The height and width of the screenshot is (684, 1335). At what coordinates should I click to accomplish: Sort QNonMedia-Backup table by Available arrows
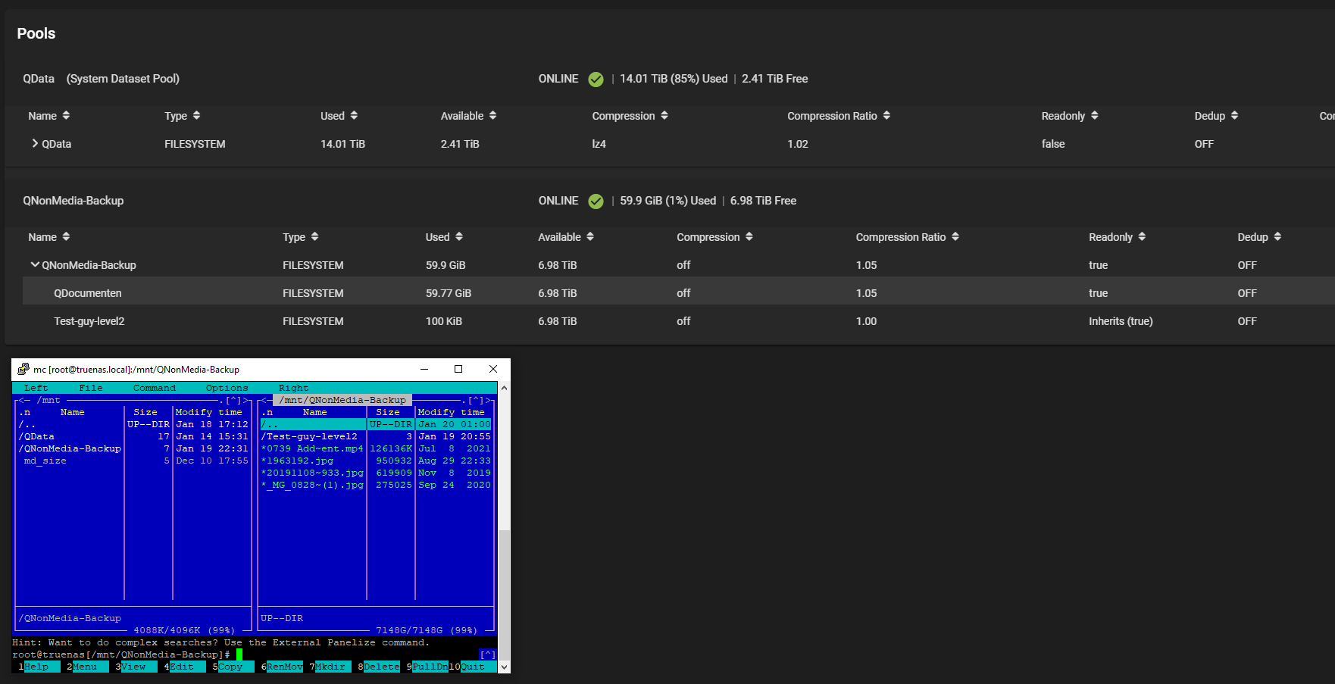(x=590, y=236)
